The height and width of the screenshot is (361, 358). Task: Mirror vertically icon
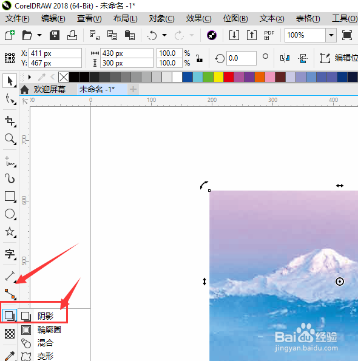click(x=303, y=58)
